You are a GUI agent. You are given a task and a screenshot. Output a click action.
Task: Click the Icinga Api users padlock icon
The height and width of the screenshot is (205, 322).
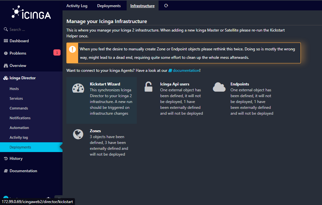[x=148, y=87]
